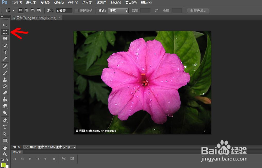Select the Spot Healing Brush tool
The width and height of the screenshot is (262, 168).
(5, 66)
